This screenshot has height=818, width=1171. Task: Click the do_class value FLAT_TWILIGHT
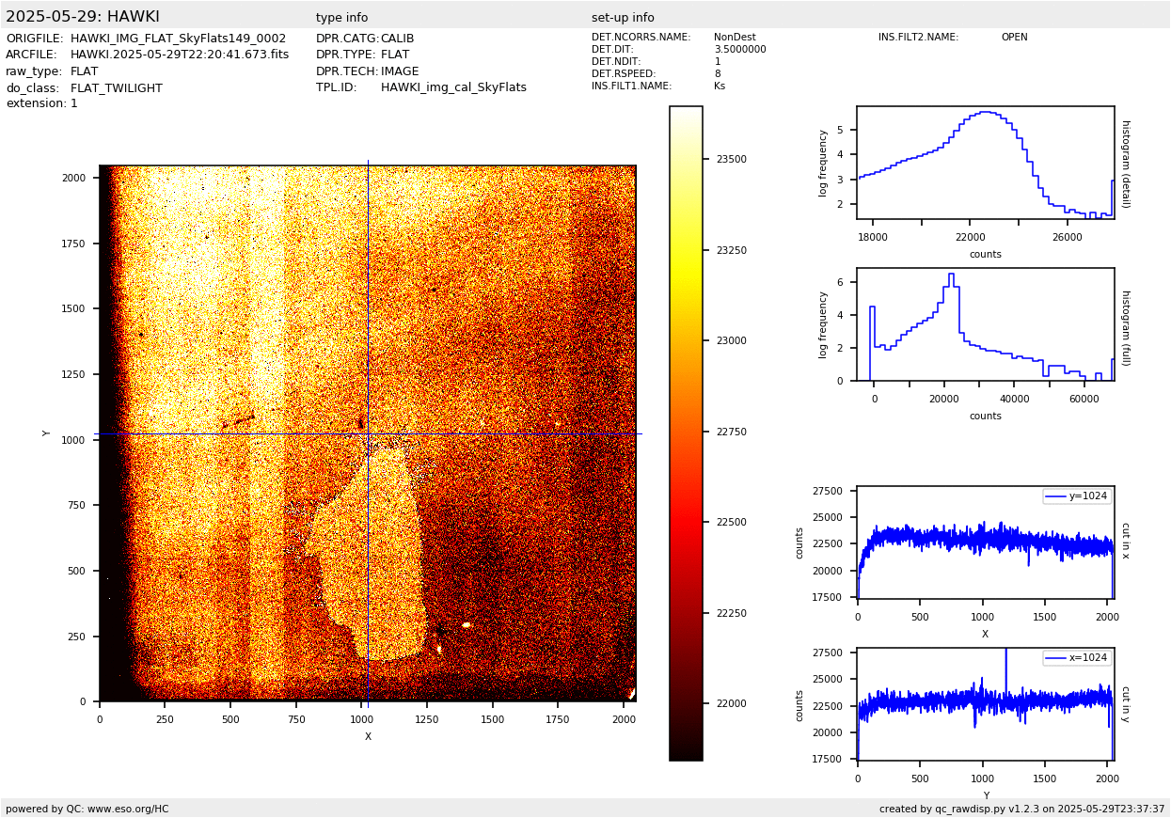click(116, 88)
